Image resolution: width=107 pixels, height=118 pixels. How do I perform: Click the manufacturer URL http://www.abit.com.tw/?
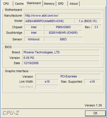coord(63,15)
